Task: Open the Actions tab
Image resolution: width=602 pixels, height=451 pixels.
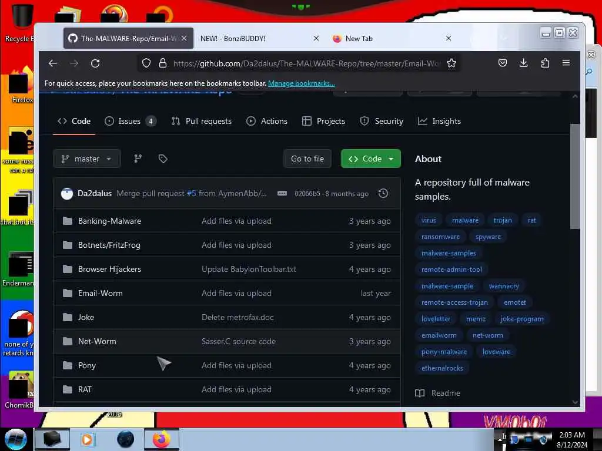Action: (267, 121)
